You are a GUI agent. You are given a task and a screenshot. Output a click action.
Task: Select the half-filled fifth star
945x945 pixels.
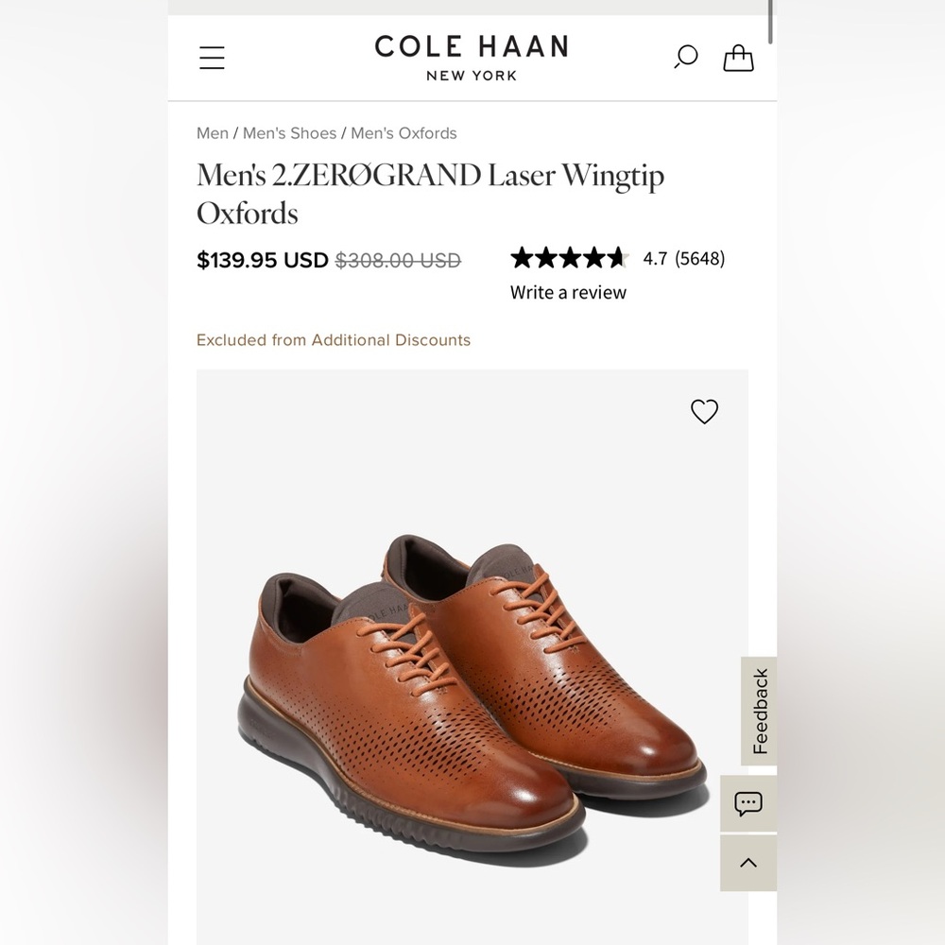tap(619, 257)
